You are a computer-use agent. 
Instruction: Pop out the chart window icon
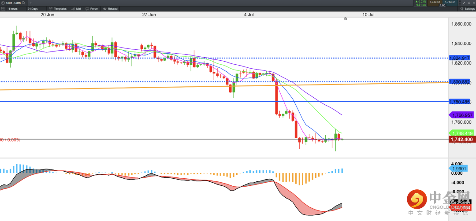(x=469, y=3)
